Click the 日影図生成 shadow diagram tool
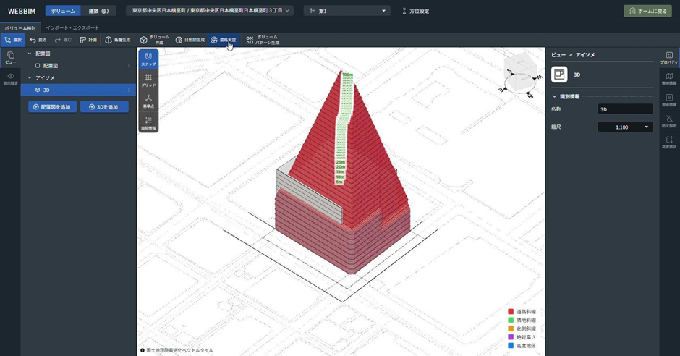This screenshot has width=680, height=356. 190,40
